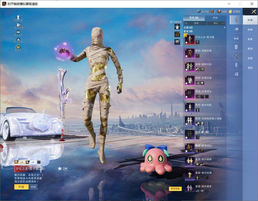Favorite the outfit with the star icon
Image resolution: width=258 pixels, height=201 pixels.
pos(60,169)
